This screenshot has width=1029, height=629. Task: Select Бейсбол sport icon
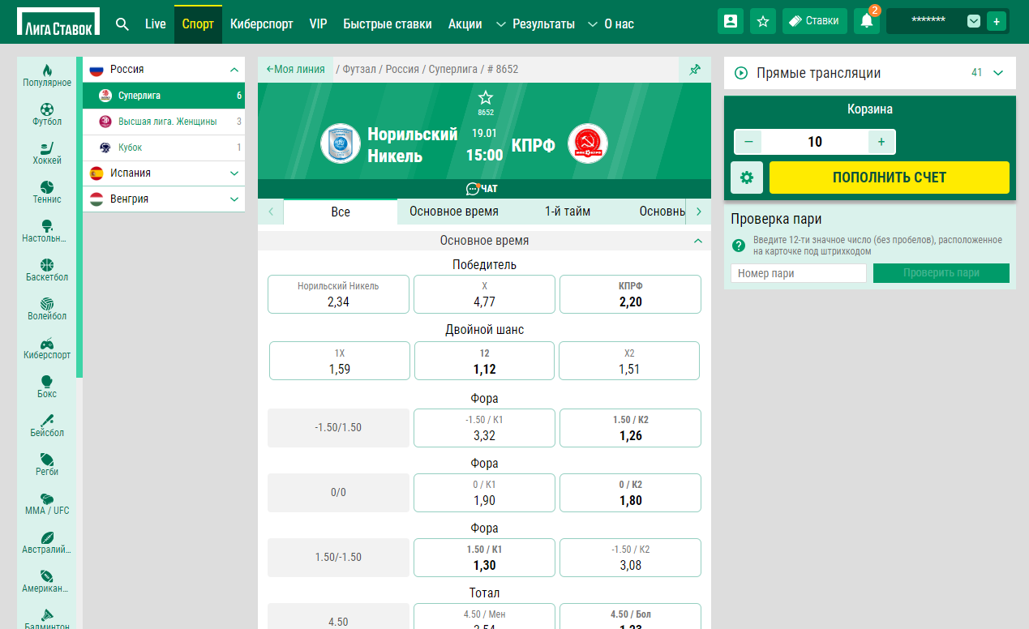(x=47, y=420)
